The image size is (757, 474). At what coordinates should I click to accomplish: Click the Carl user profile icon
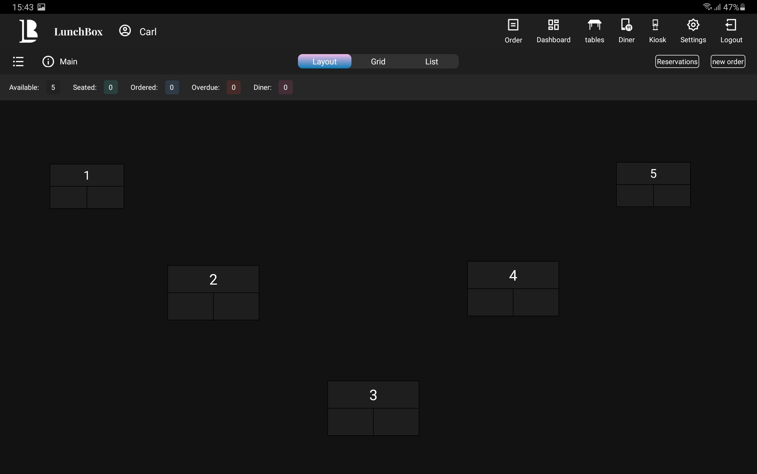click(x=125, y=31)
